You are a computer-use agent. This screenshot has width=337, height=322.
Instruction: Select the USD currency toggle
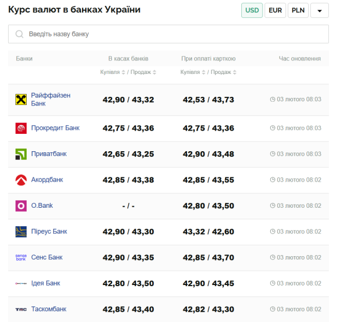click(252, 10)
